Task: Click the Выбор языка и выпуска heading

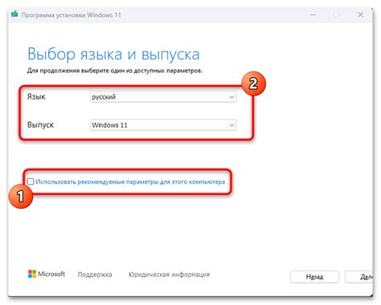Action: point(113,55)
